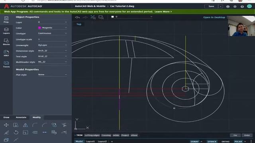Switch to the Annotate tab
This screenshot has height=143, width=255.
[21, 118]
